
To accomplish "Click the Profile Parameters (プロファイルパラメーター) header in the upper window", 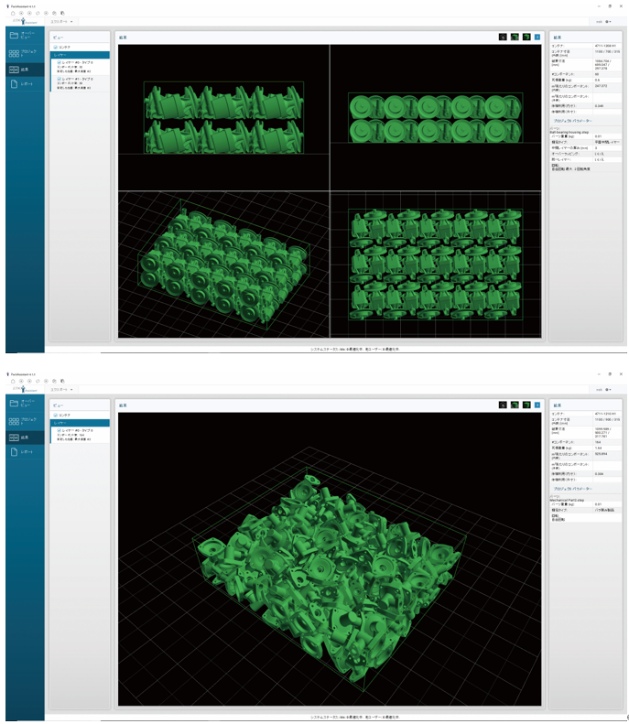I will pyautogui.click(x=572, y=120).
